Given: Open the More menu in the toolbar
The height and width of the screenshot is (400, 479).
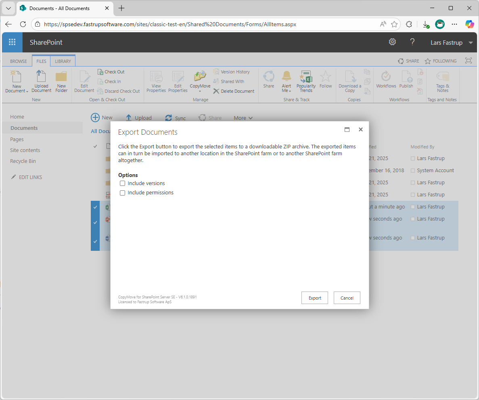Looking at the screenshot, I should (x=243, y=118).
